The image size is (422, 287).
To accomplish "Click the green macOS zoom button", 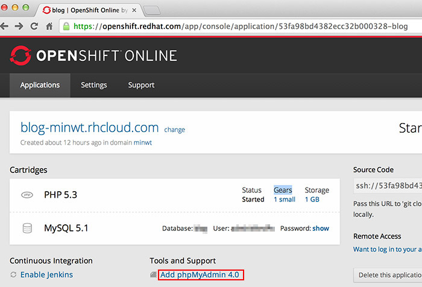I will [26, 7].
